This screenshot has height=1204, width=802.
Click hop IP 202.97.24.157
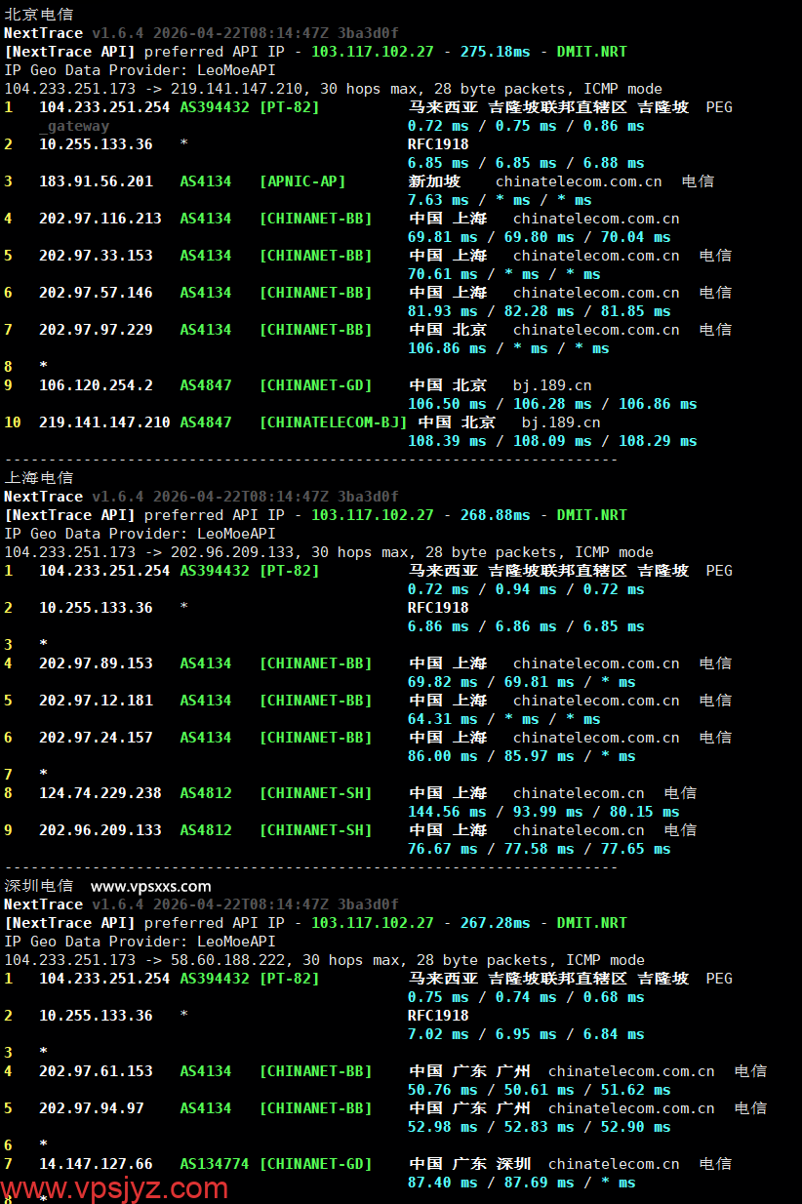(x=96, y=738)
